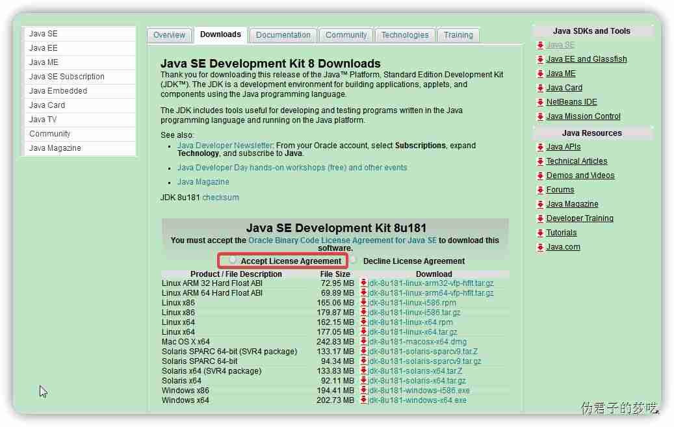Open Java SE Subscription in left sidebar
The width and height of the screenshot is (674, 427).
coord(66,77)
